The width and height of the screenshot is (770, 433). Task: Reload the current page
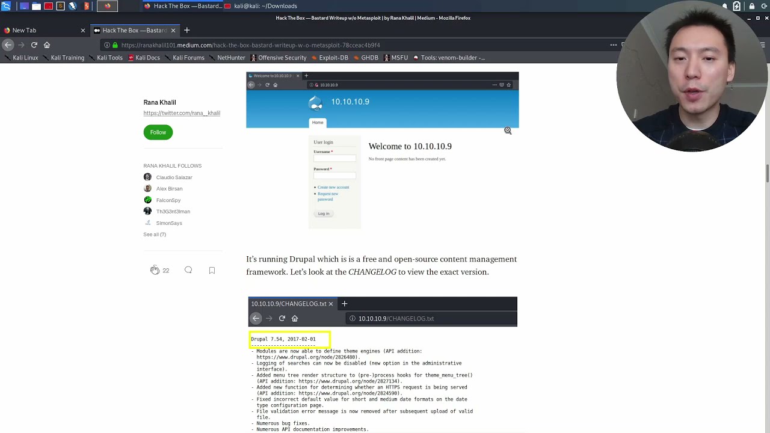tap(34, 45)
